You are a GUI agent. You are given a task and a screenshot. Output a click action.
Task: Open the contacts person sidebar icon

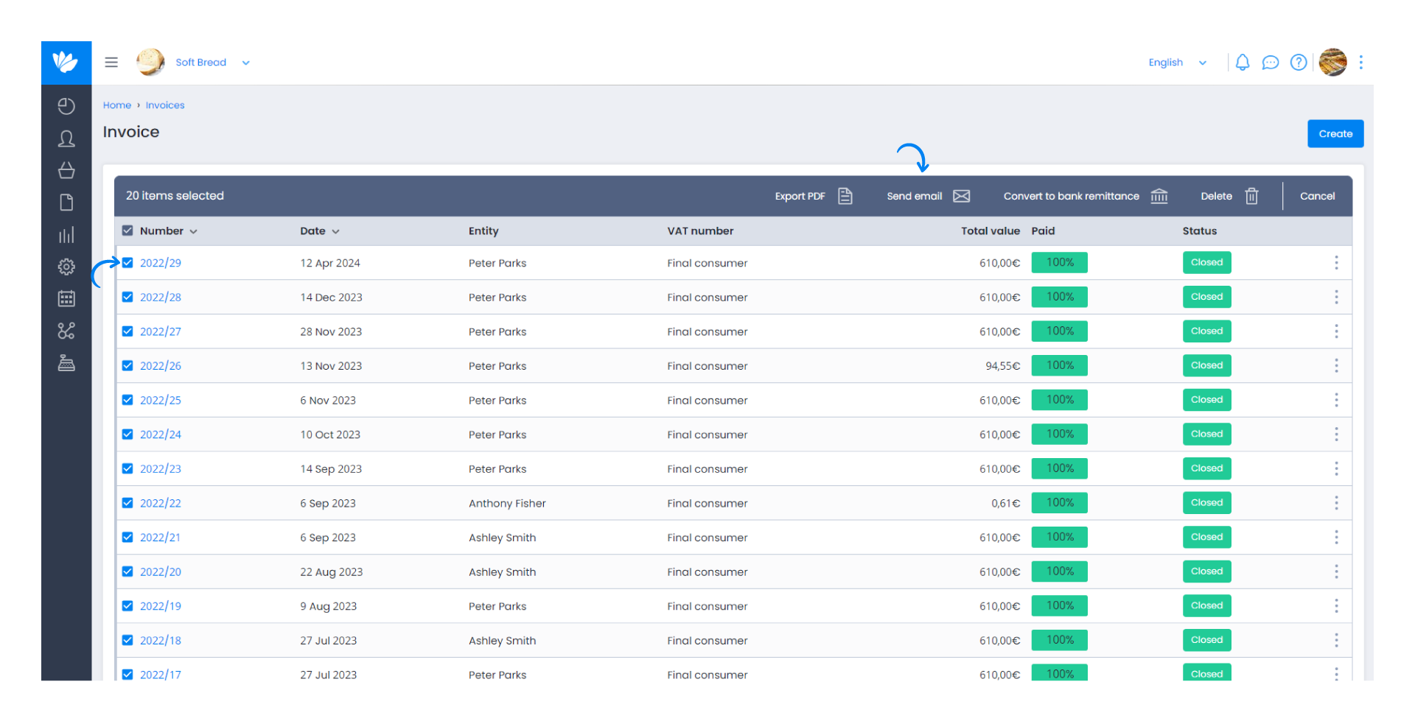pyautogui.click(x=66, y=138)
